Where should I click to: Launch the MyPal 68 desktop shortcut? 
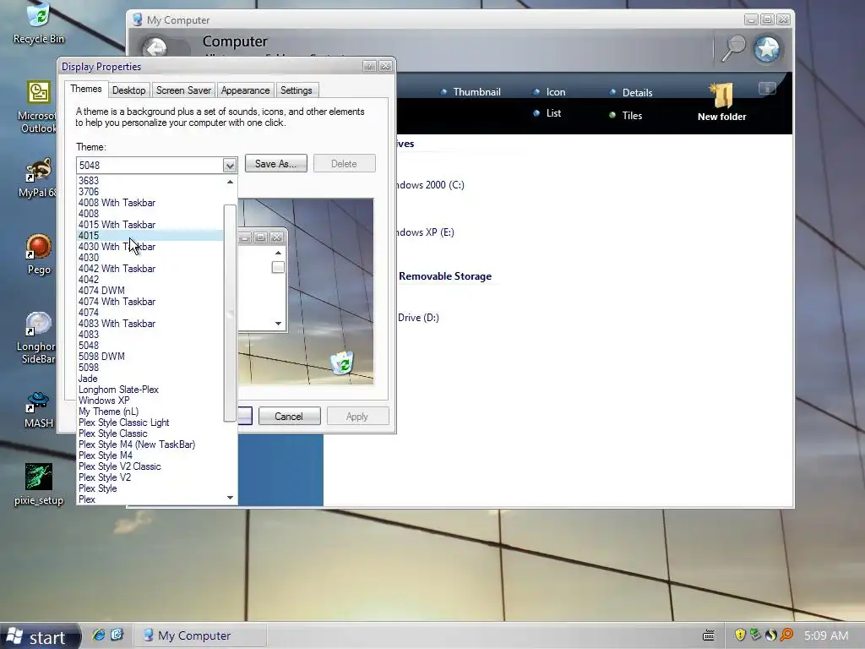click(x=37, y=177)
